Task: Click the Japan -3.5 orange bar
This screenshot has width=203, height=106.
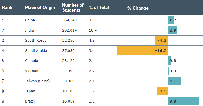Action: pos(163,91)
